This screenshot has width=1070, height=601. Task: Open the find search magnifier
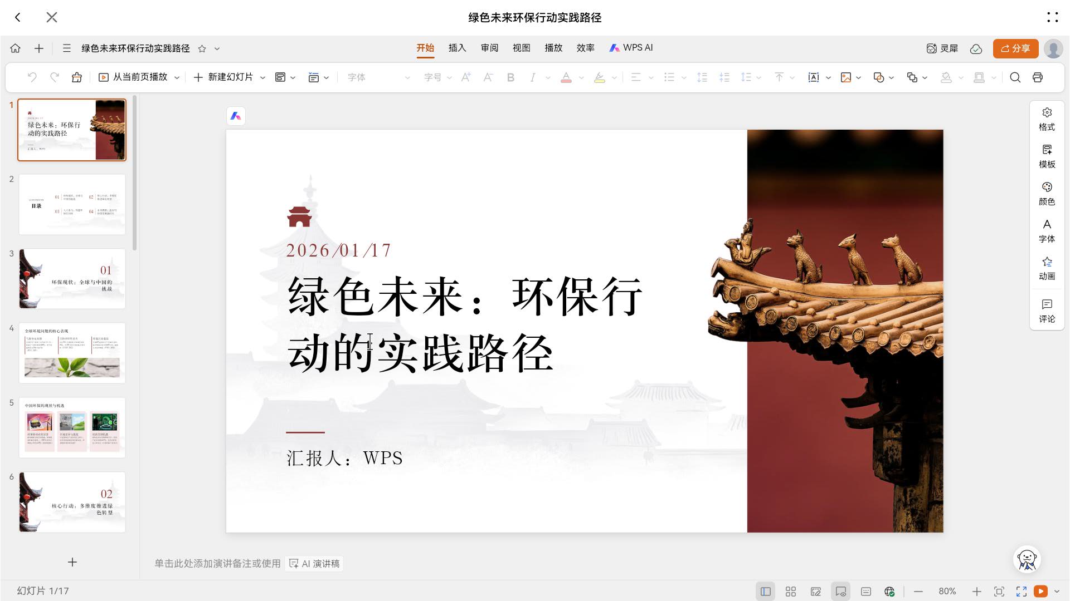(x=1015, y=77)
